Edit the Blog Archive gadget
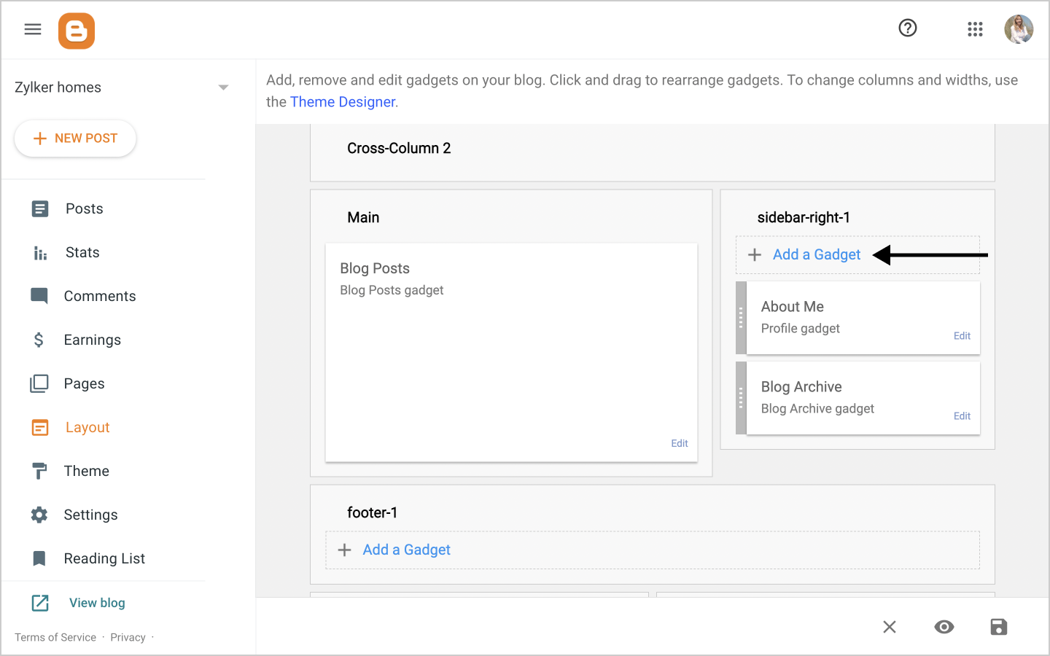 point(962,416)
